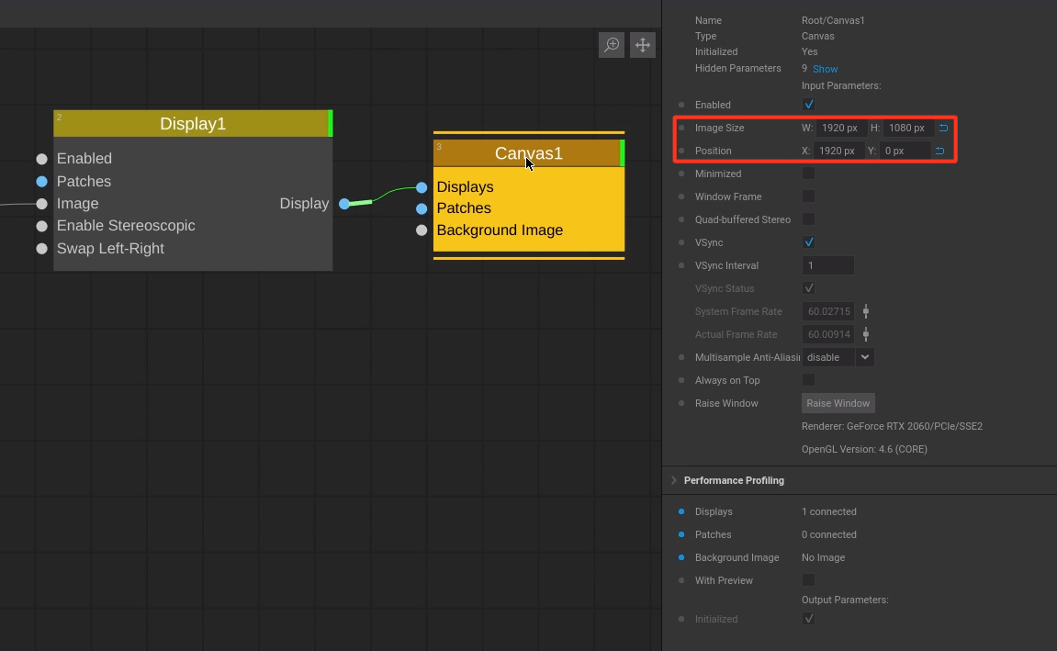Screen dimensions: 1057x651
Task: Click Canvas1's Background Image input port
Action: (422, 230)
